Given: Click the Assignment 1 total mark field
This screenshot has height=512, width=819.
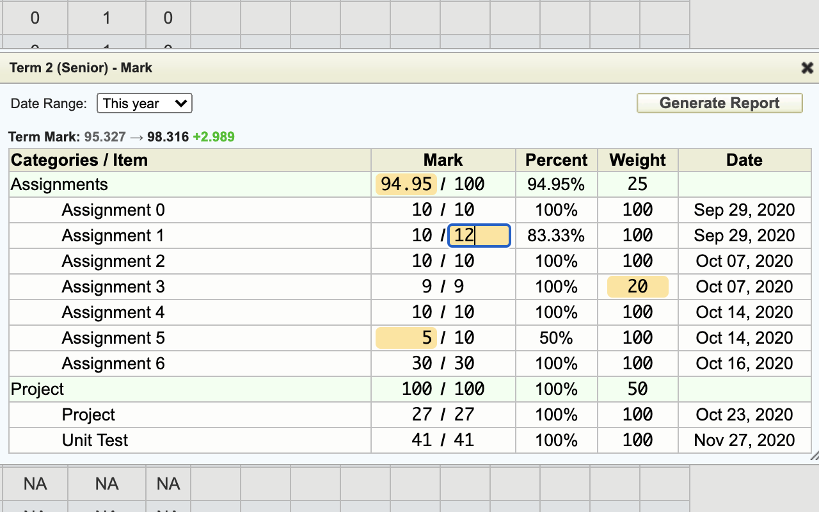Looking at the screenshot, I should [x=479, y=236].
